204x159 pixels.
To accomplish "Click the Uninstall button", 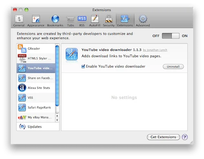I will point(173,66).
